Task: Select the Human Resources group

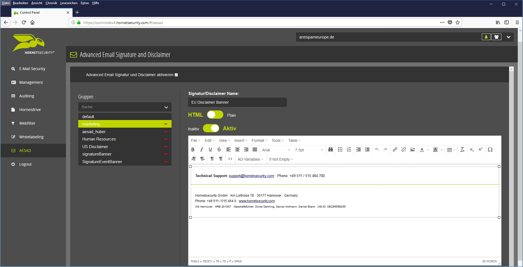Action: tap(125, 139)
